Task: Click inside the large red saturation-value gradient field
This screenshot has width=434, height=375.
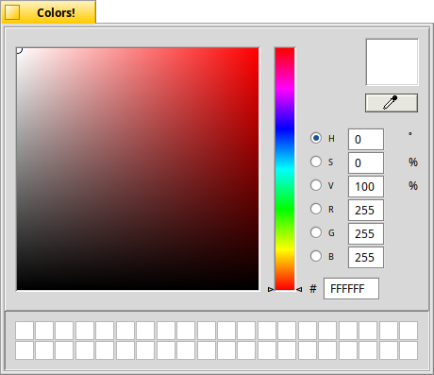Action: pyautogui.click(x=138, y=169)
